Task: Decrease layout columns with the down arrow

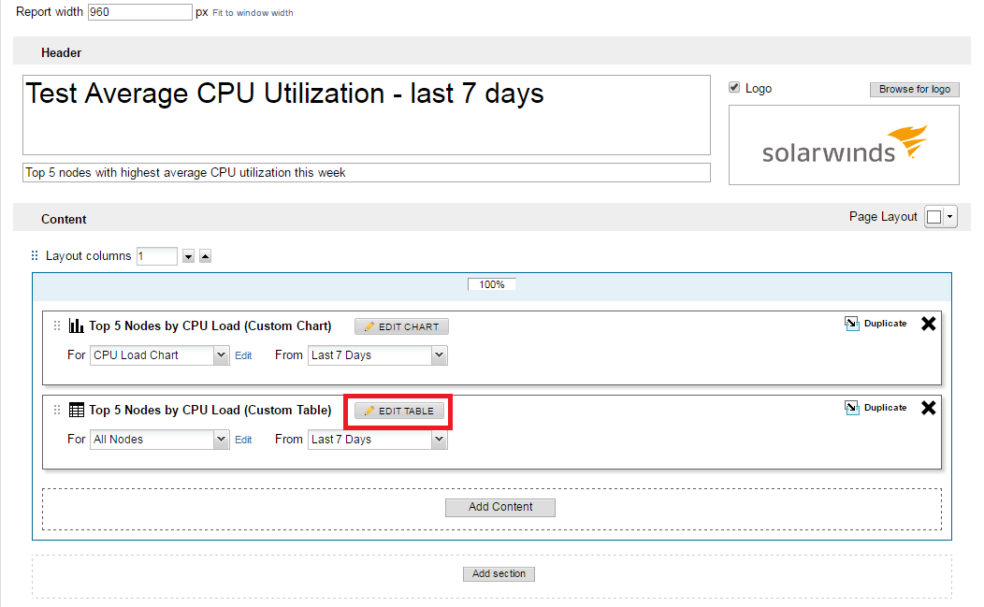Action: tap(188, 256)
